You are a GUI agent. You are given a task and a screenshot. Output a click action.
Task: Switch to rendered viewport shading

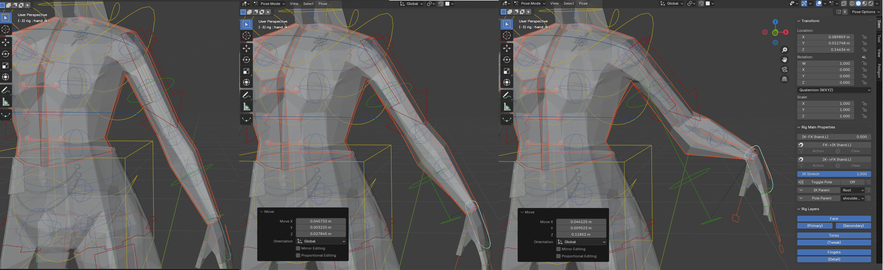[871, 3]
